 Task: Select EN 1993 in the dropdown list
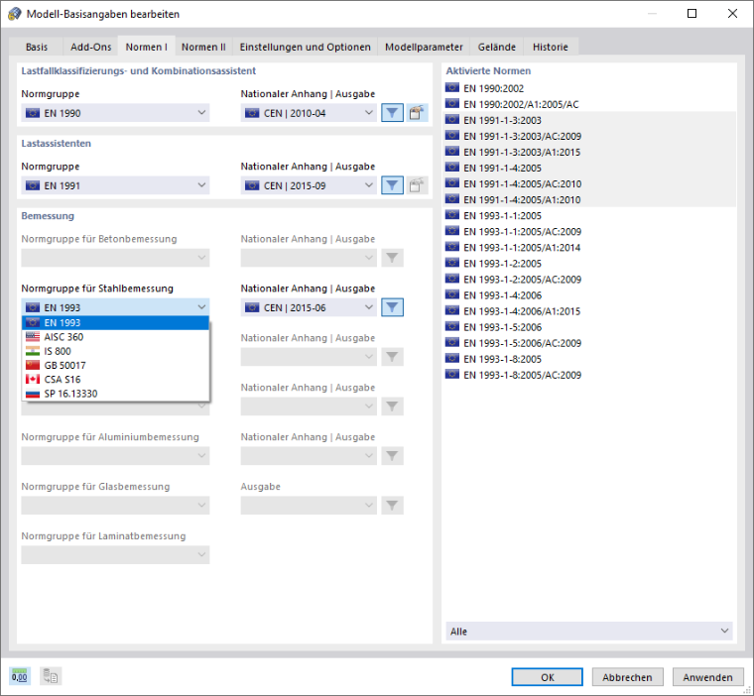coord(115,323)
